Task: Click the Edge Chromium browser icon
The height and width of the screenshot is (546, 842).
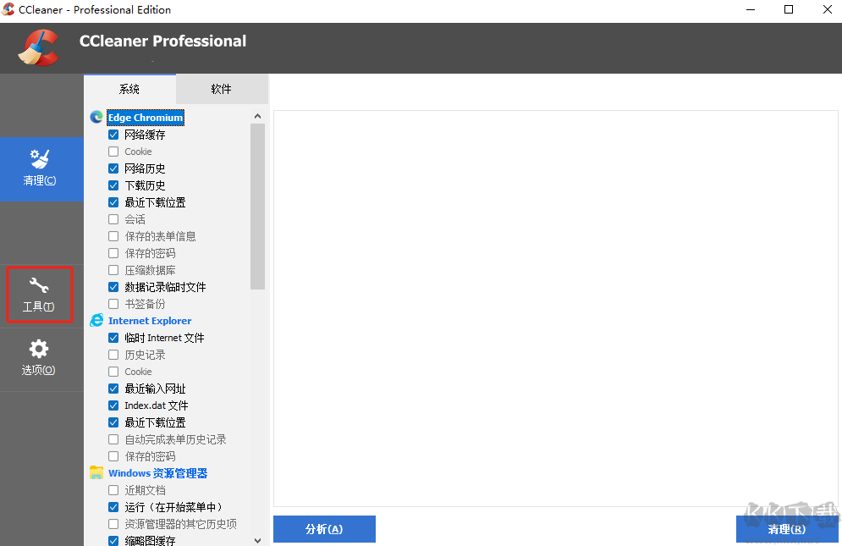Action: pos(96,117)
